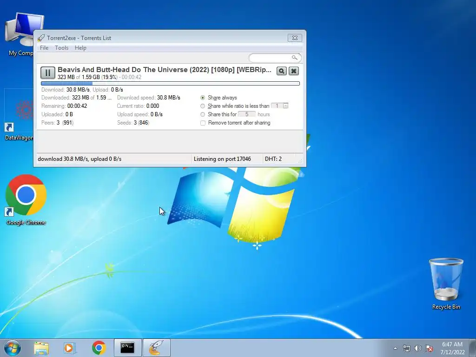
Task: Click the Upload speed: 0 B/s entry
Action: (140, 114)
